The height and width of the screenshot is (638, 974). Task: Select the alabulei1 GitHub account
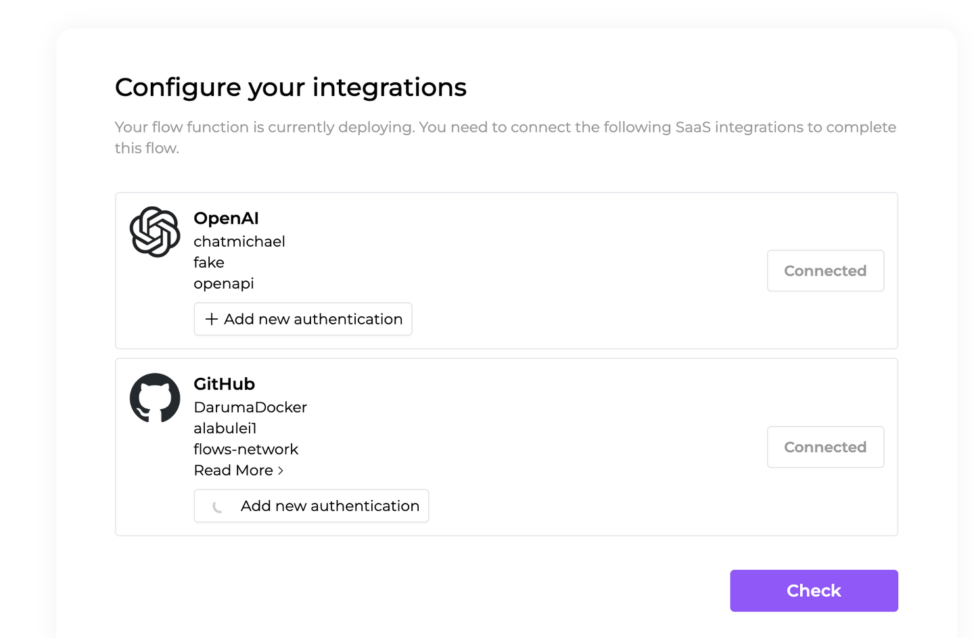[x=225, y=428]
